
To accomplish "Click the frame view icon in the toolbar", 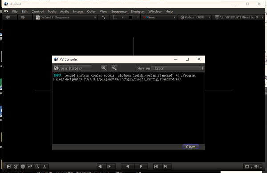I will [x=115, y=17].
